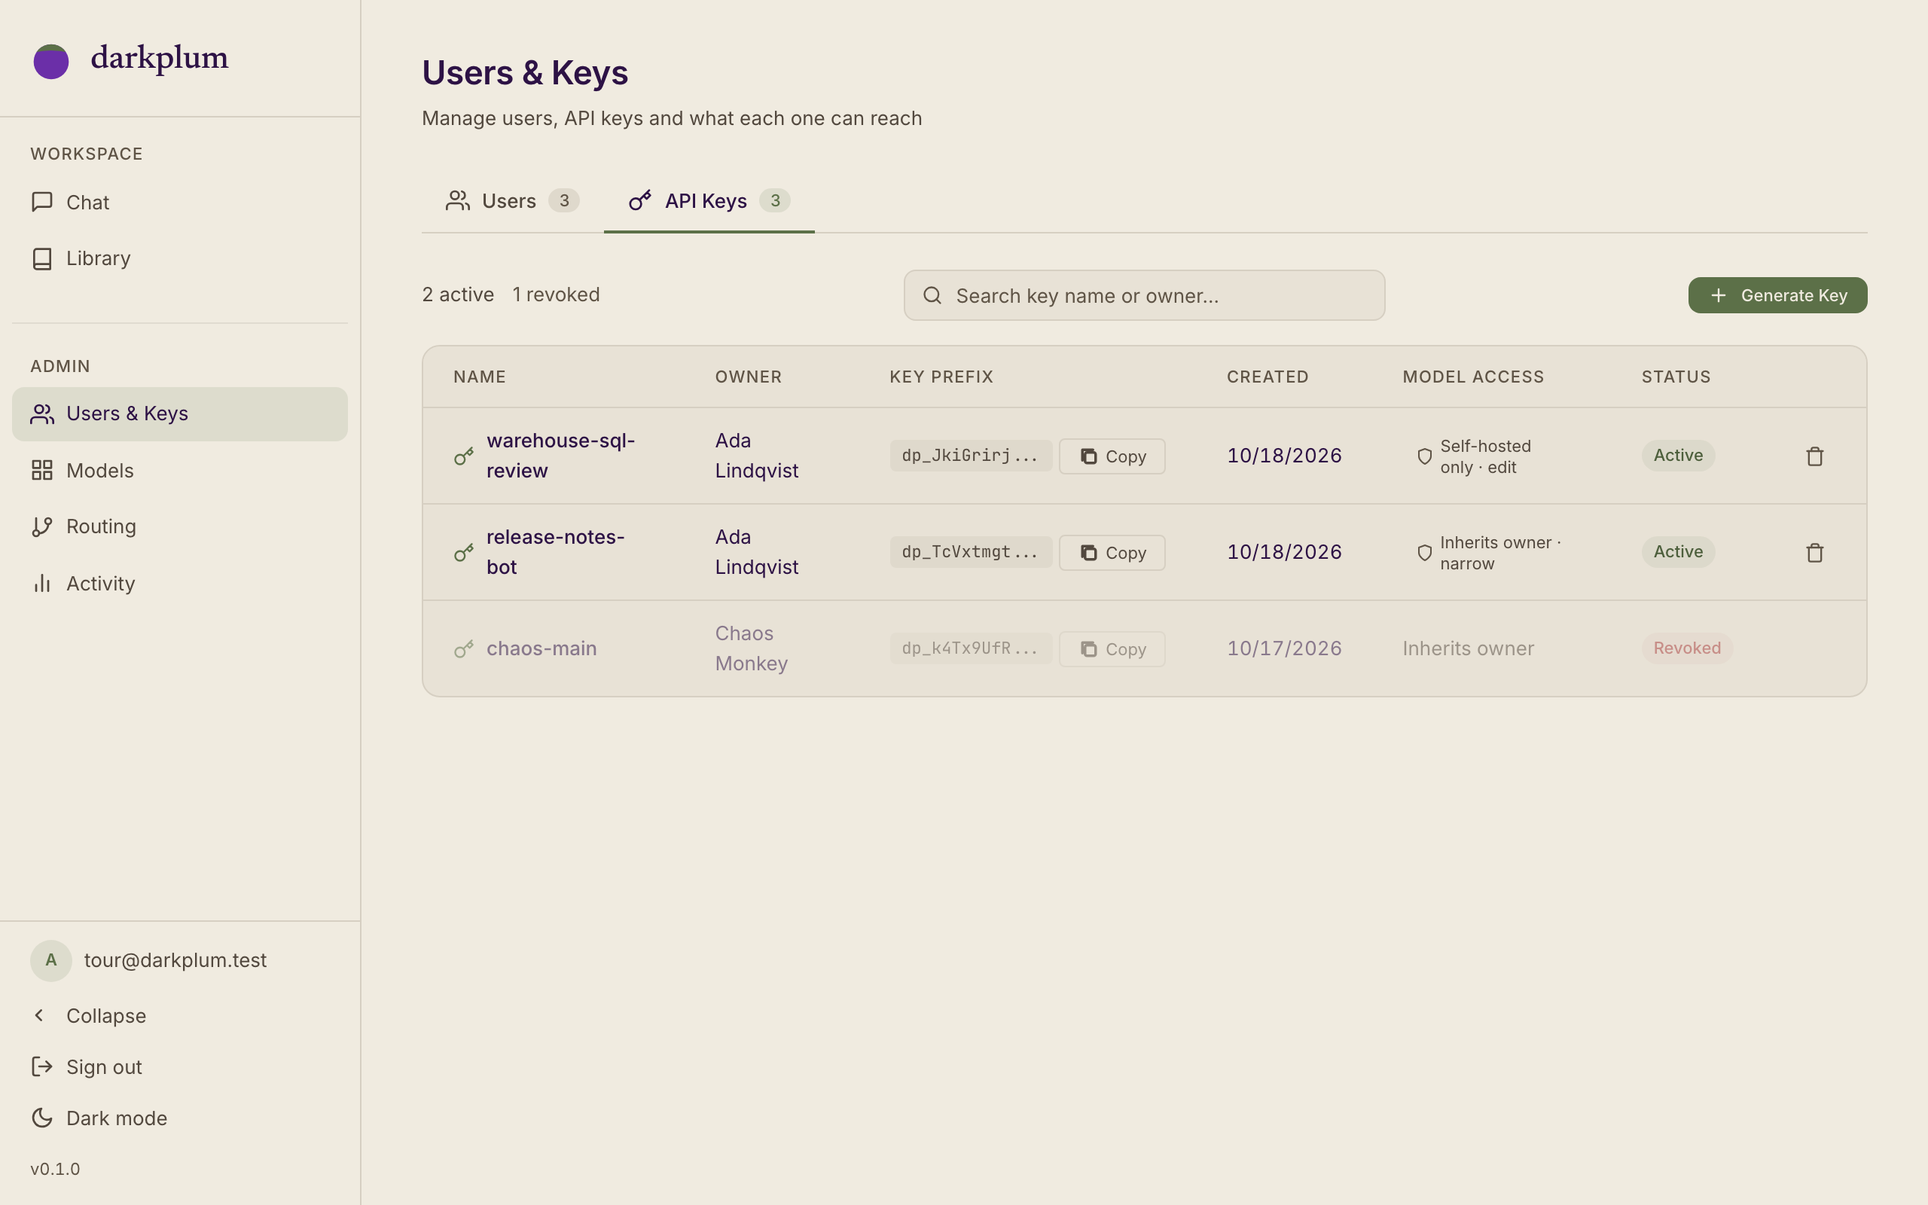Image resolution: width=1928 pixels, height=1205 pixels.
Task: Delete the warehouse-sql-review key
Action: click(1814, 456)
